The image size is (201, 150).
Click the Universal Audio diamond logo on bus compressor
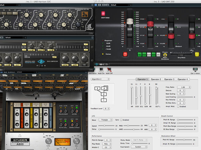click(41, 62)
